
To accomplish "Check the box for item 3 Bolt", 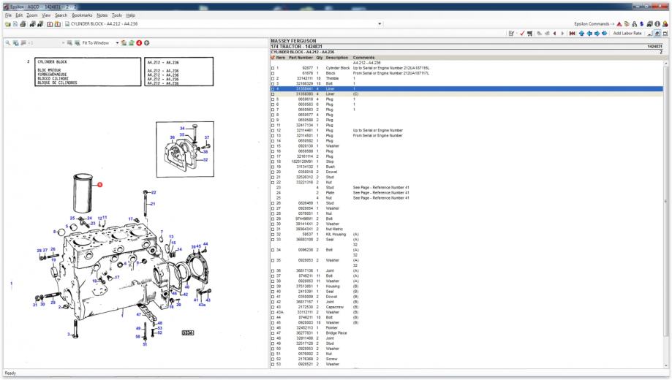I will [273, 83].
